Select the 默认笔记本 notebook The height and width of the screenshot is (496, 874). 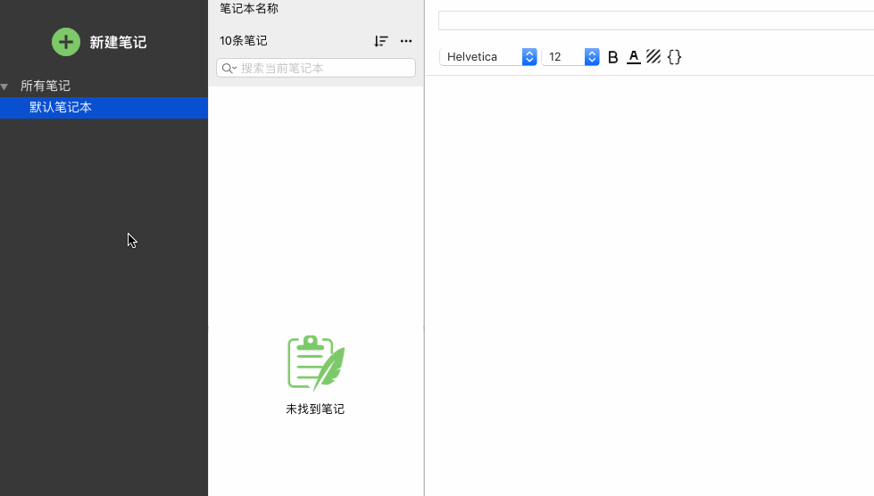(104, 107)
